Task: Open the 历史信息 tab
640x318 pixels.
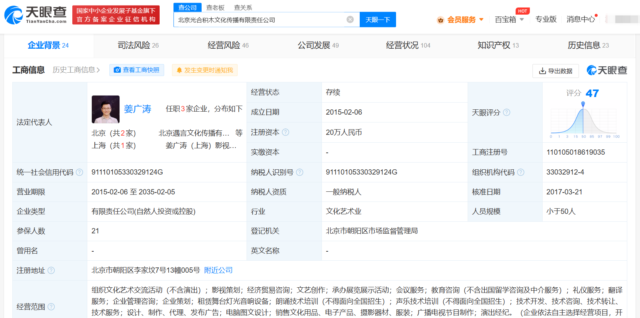Action: pos(588,45)
